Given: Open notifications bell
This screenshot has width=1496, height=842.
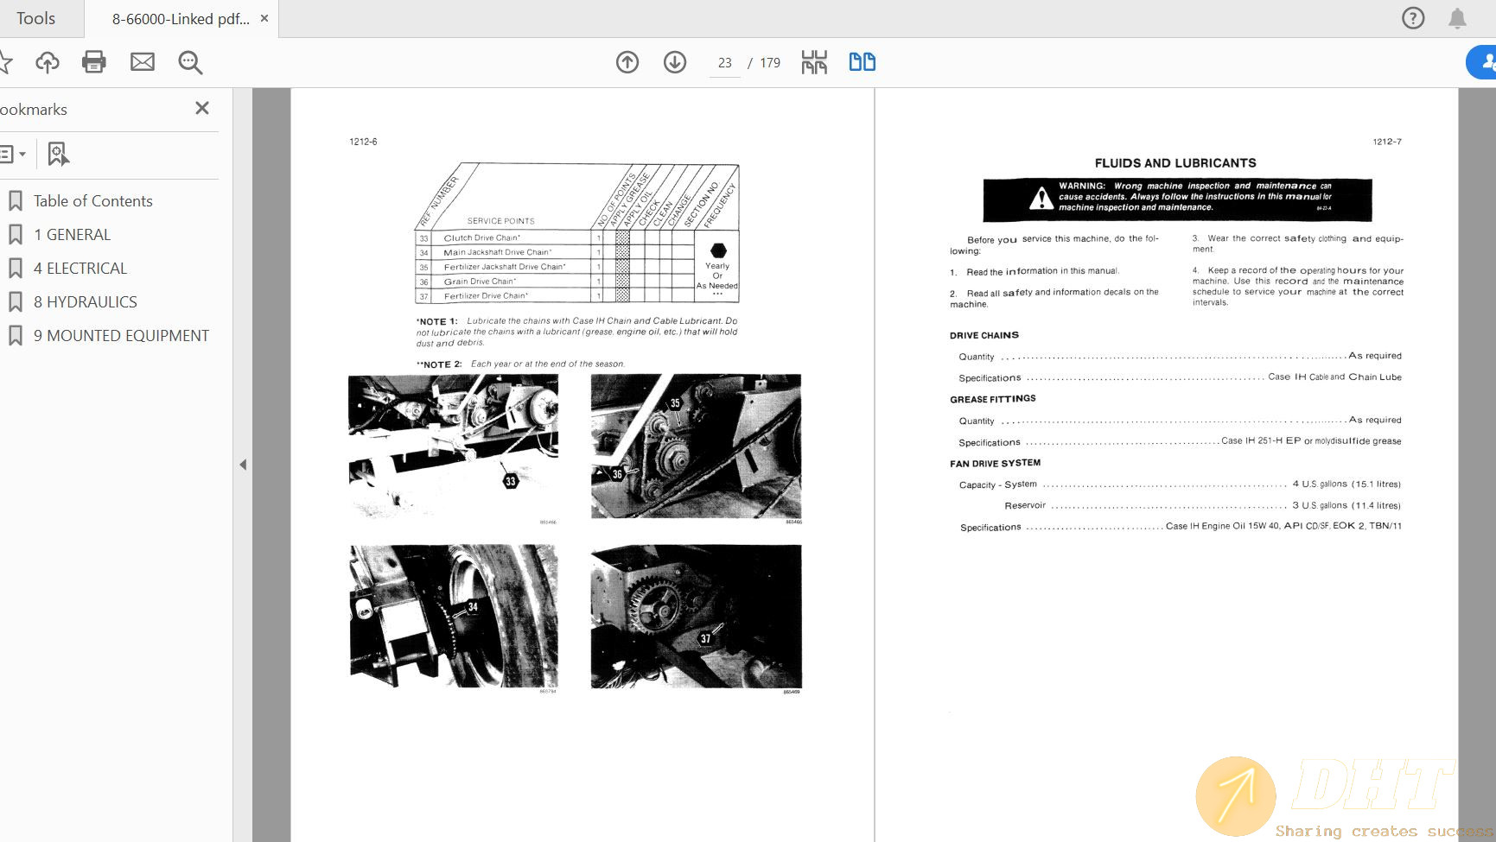Looking at the screenshot, I should [1457, 18].
